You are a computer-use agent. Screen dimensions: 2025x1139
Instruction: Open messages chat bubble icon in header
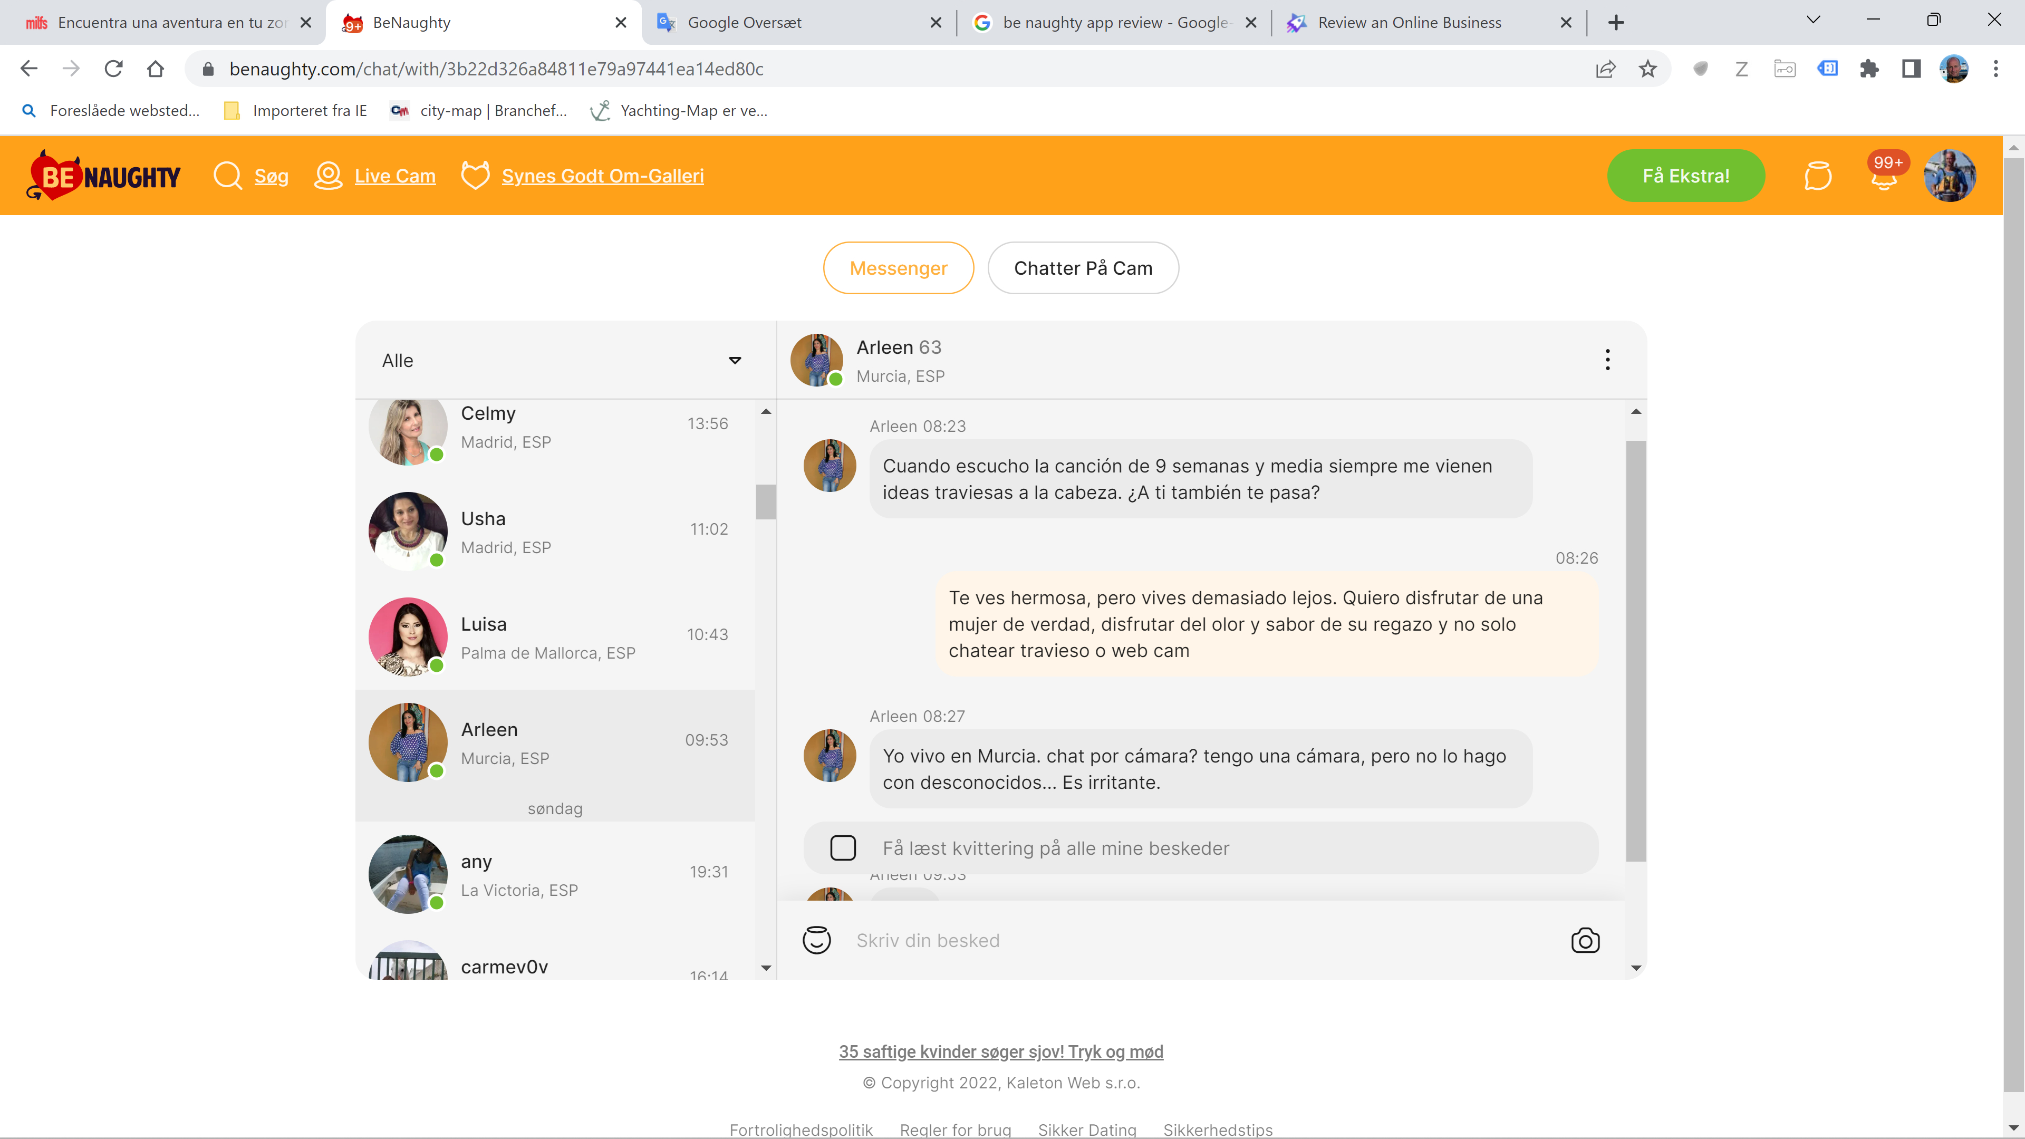coord(1817,175)
